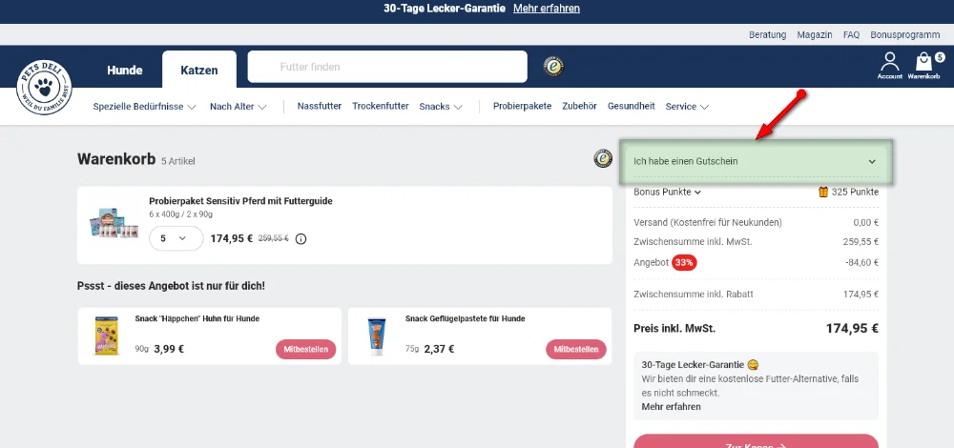Click Mitbestellen for Snack Häppchen Huhn
The height and width of the screenshot is (448, 954).
[305, 350]
